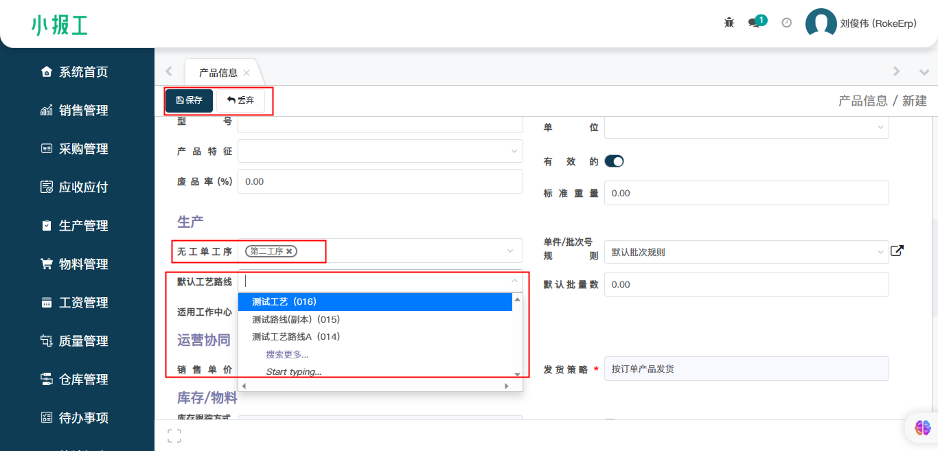Screen dimensions: 938x451
Task: Click the 保存 save button
Action: pos(190,100)
